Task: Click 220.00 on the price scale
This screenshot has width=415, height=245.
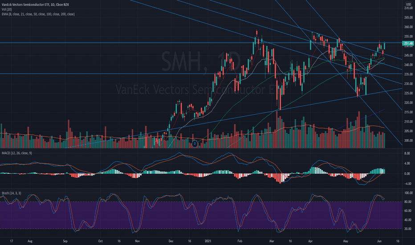Action: click(x=408, y=103)
